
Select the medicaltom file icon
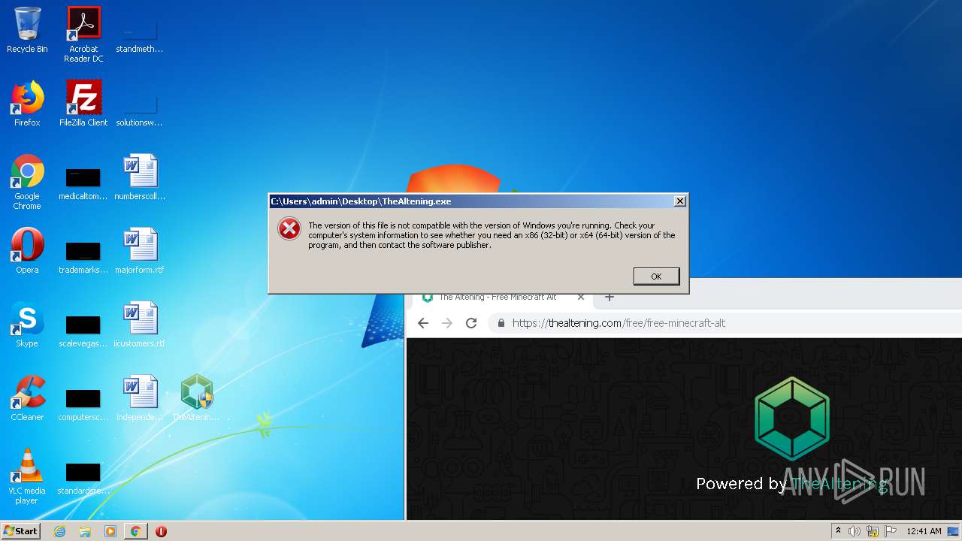[x=83, y=184]
